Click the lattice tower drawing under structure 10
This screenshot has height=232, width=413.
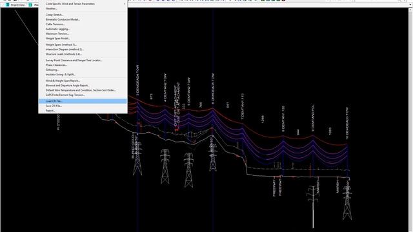tap(347, 203)
